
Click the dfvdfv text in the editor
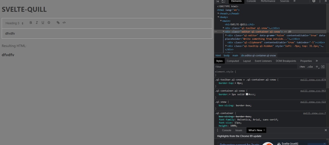click(x=10, y=34)
